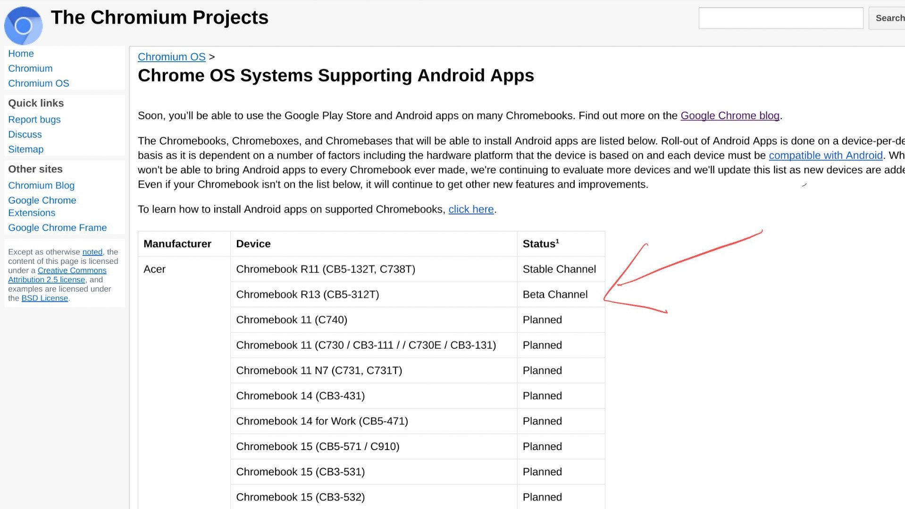905x509 pixels.
Task: Open Google Chrome Extensions link
Action: tap(42, 207)
